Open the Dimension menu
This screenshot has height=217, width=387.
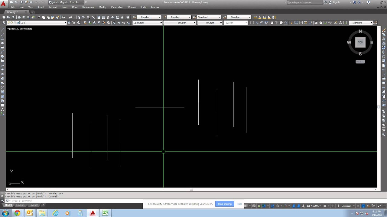point(88,7)
